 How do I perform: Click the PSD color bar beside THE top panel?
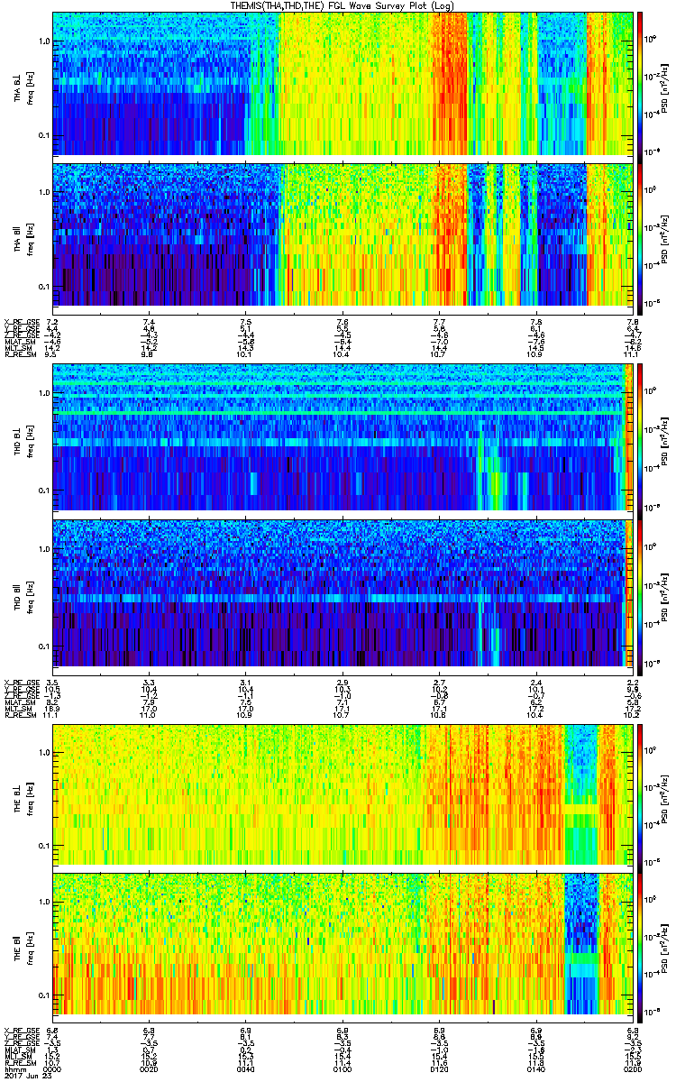[x=640, y=793]
